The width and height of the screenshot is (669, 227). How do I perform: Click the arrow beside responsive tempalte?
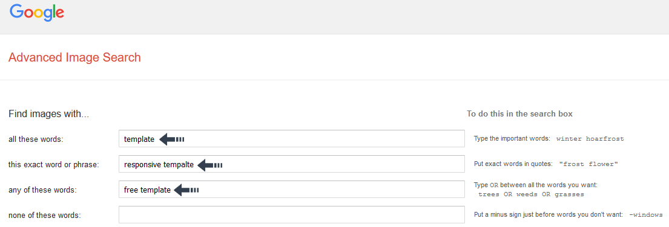210,165
